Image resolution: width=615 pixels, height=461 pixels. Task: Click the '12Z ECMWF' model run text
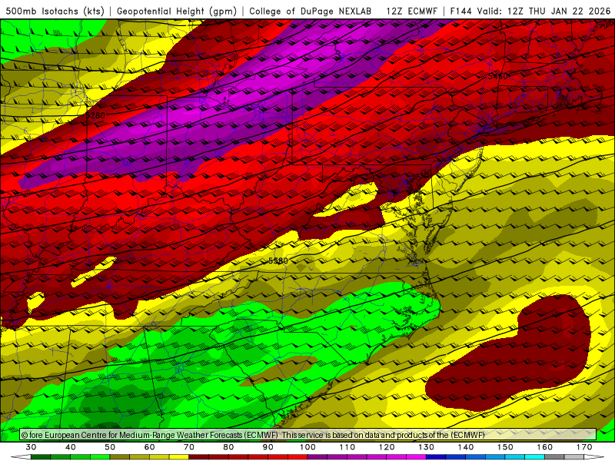pyautogui.click(x=411, y=11)
